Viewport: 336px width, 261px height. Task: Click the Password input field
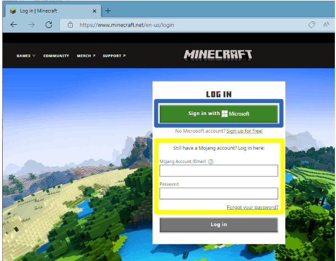[x=218, y=193]
